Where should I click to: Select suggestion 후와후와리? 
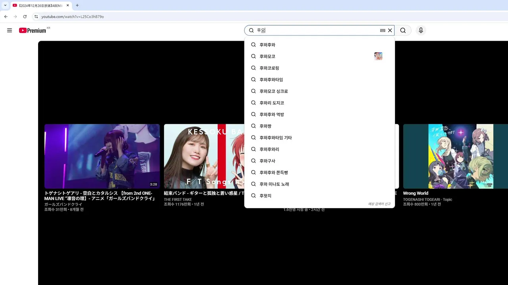pyautogui.click(x=319, y=149)
